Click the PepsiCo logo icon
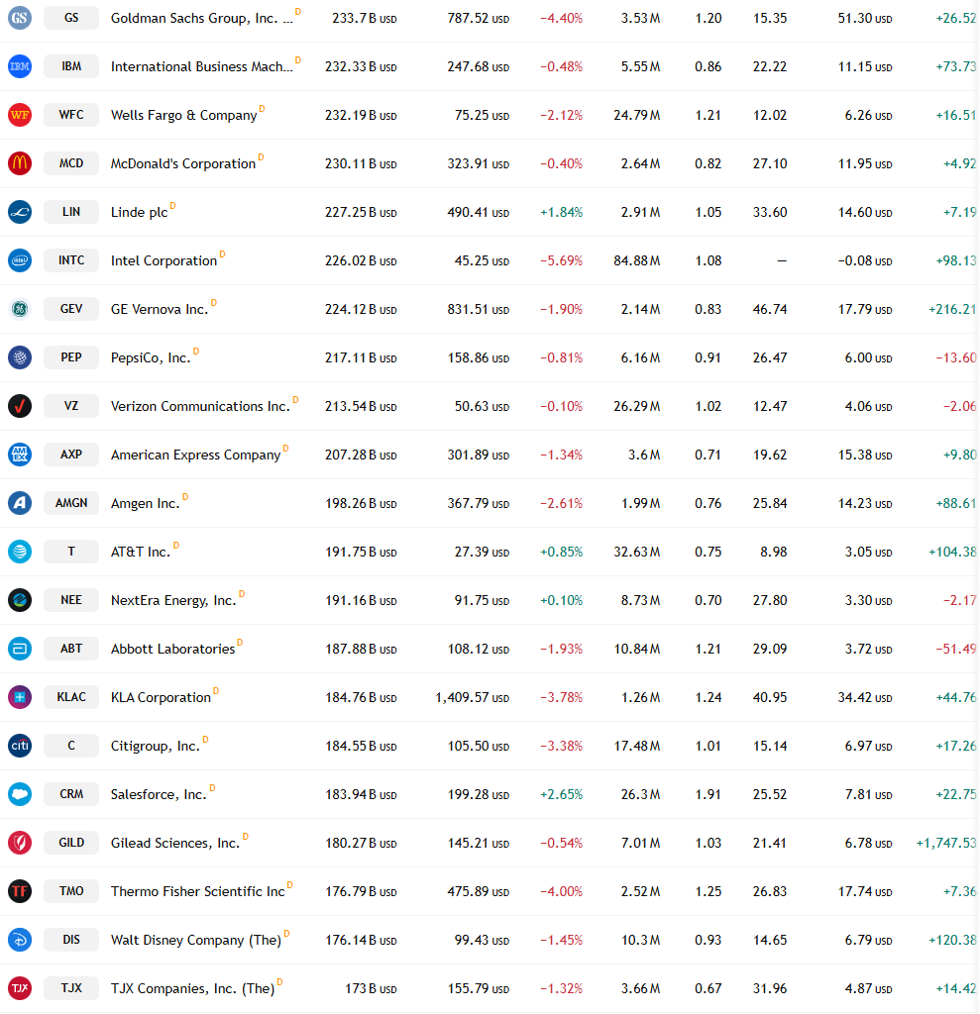This screenshot has width=980, height=1014. click(x=20, y=357)
